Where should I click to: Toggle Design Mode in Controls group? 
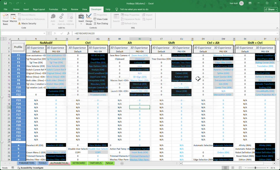click(x=89, y=20)
